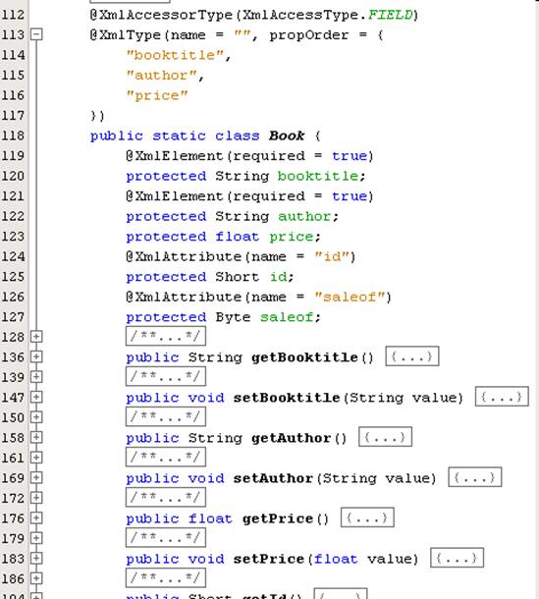Image resolution: width=539 pixels, height=599 pixels.
Task: Expand the folded comment at line 128
Action: (36, 337)
